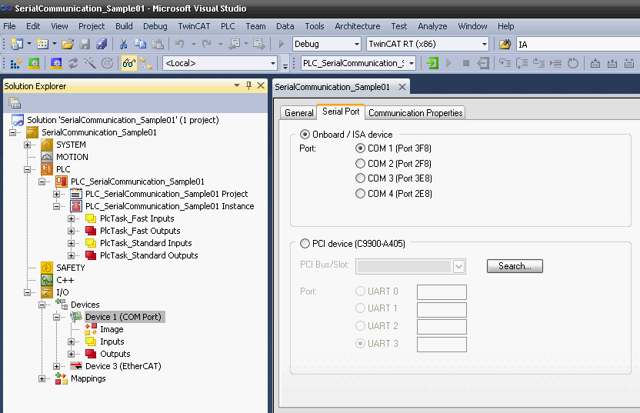
Task: Click the Cut scissors icon
Action: [123, 44]
